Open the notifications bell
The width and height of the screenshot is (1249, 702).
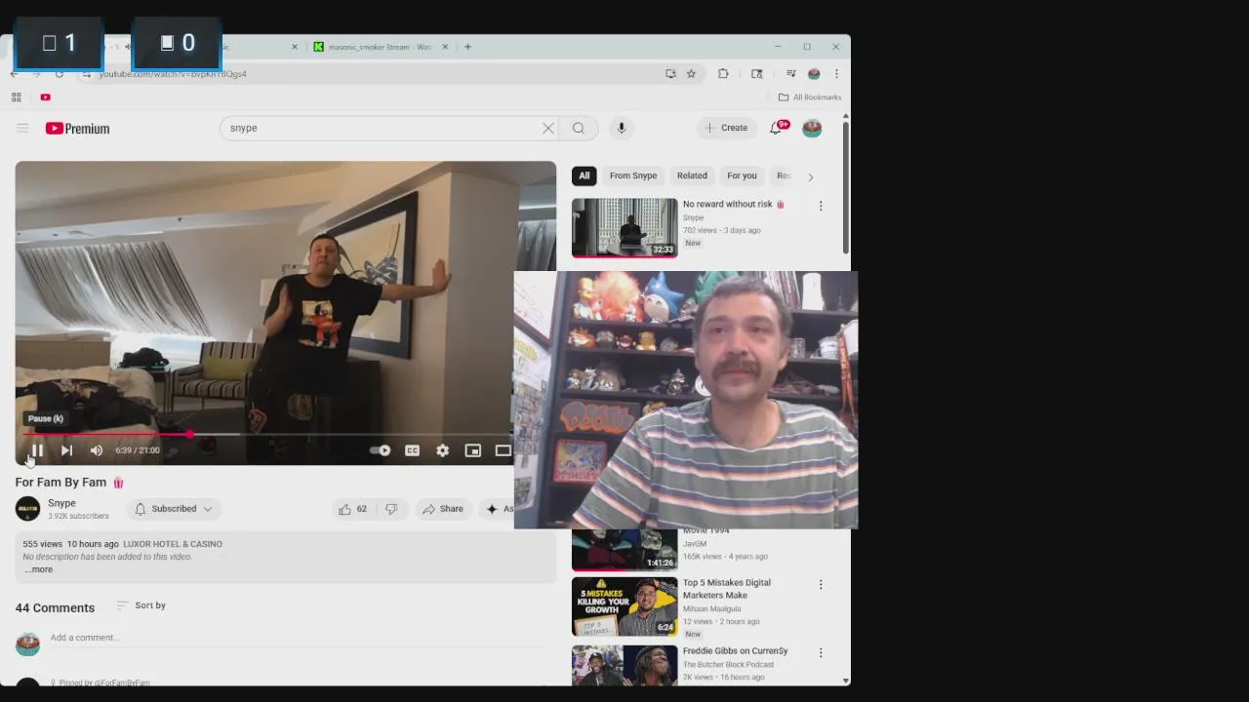tap(778, 128)
